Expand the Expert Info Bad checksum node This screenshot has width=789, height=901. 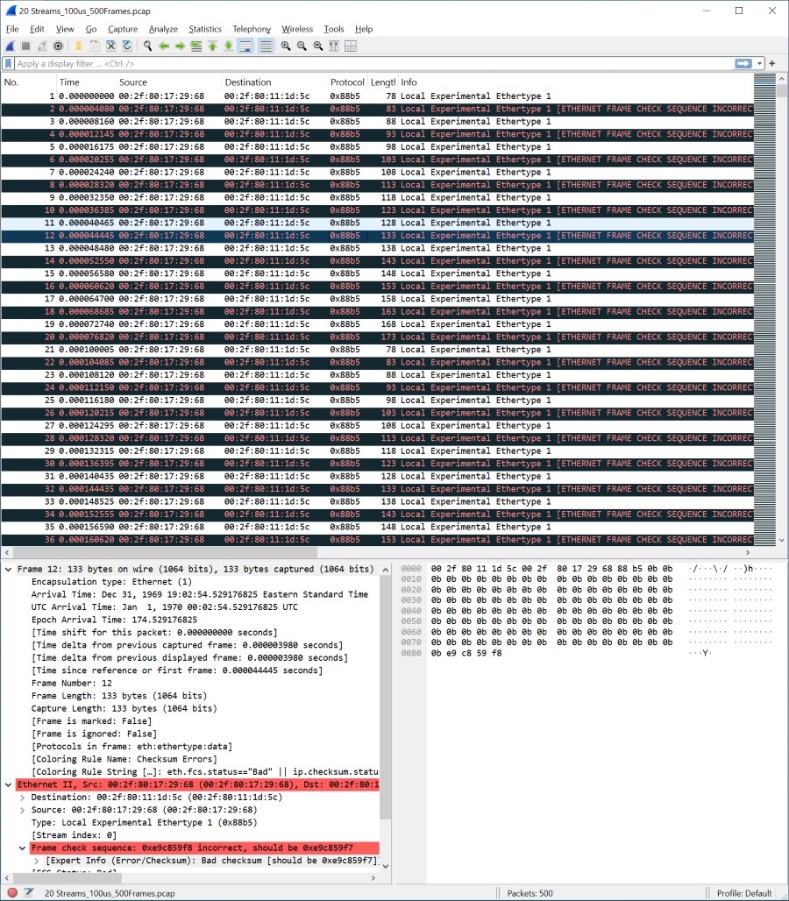37,861
